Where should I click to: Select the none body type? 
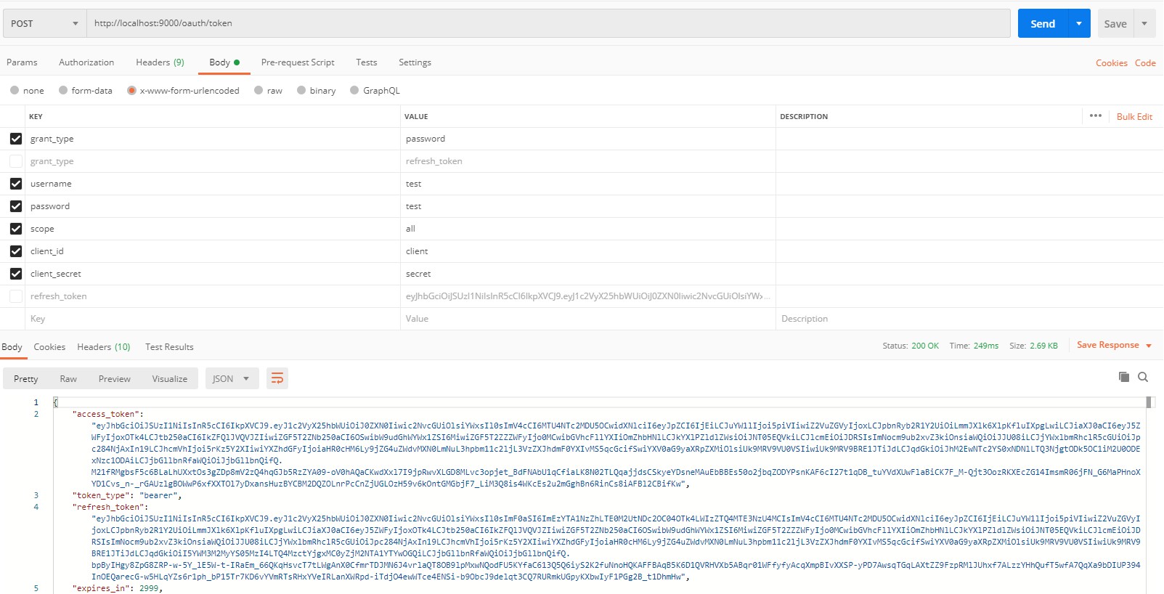tap(15, 90)
